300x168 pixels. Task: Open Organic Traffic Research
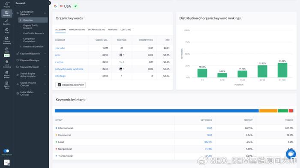[x=30, y=27]
